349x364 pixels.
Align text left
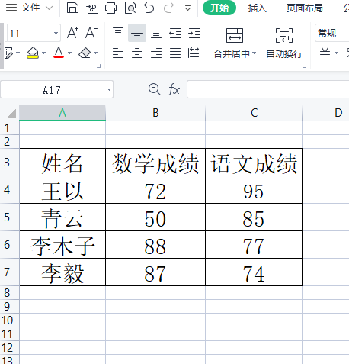[x=118, y=53]
